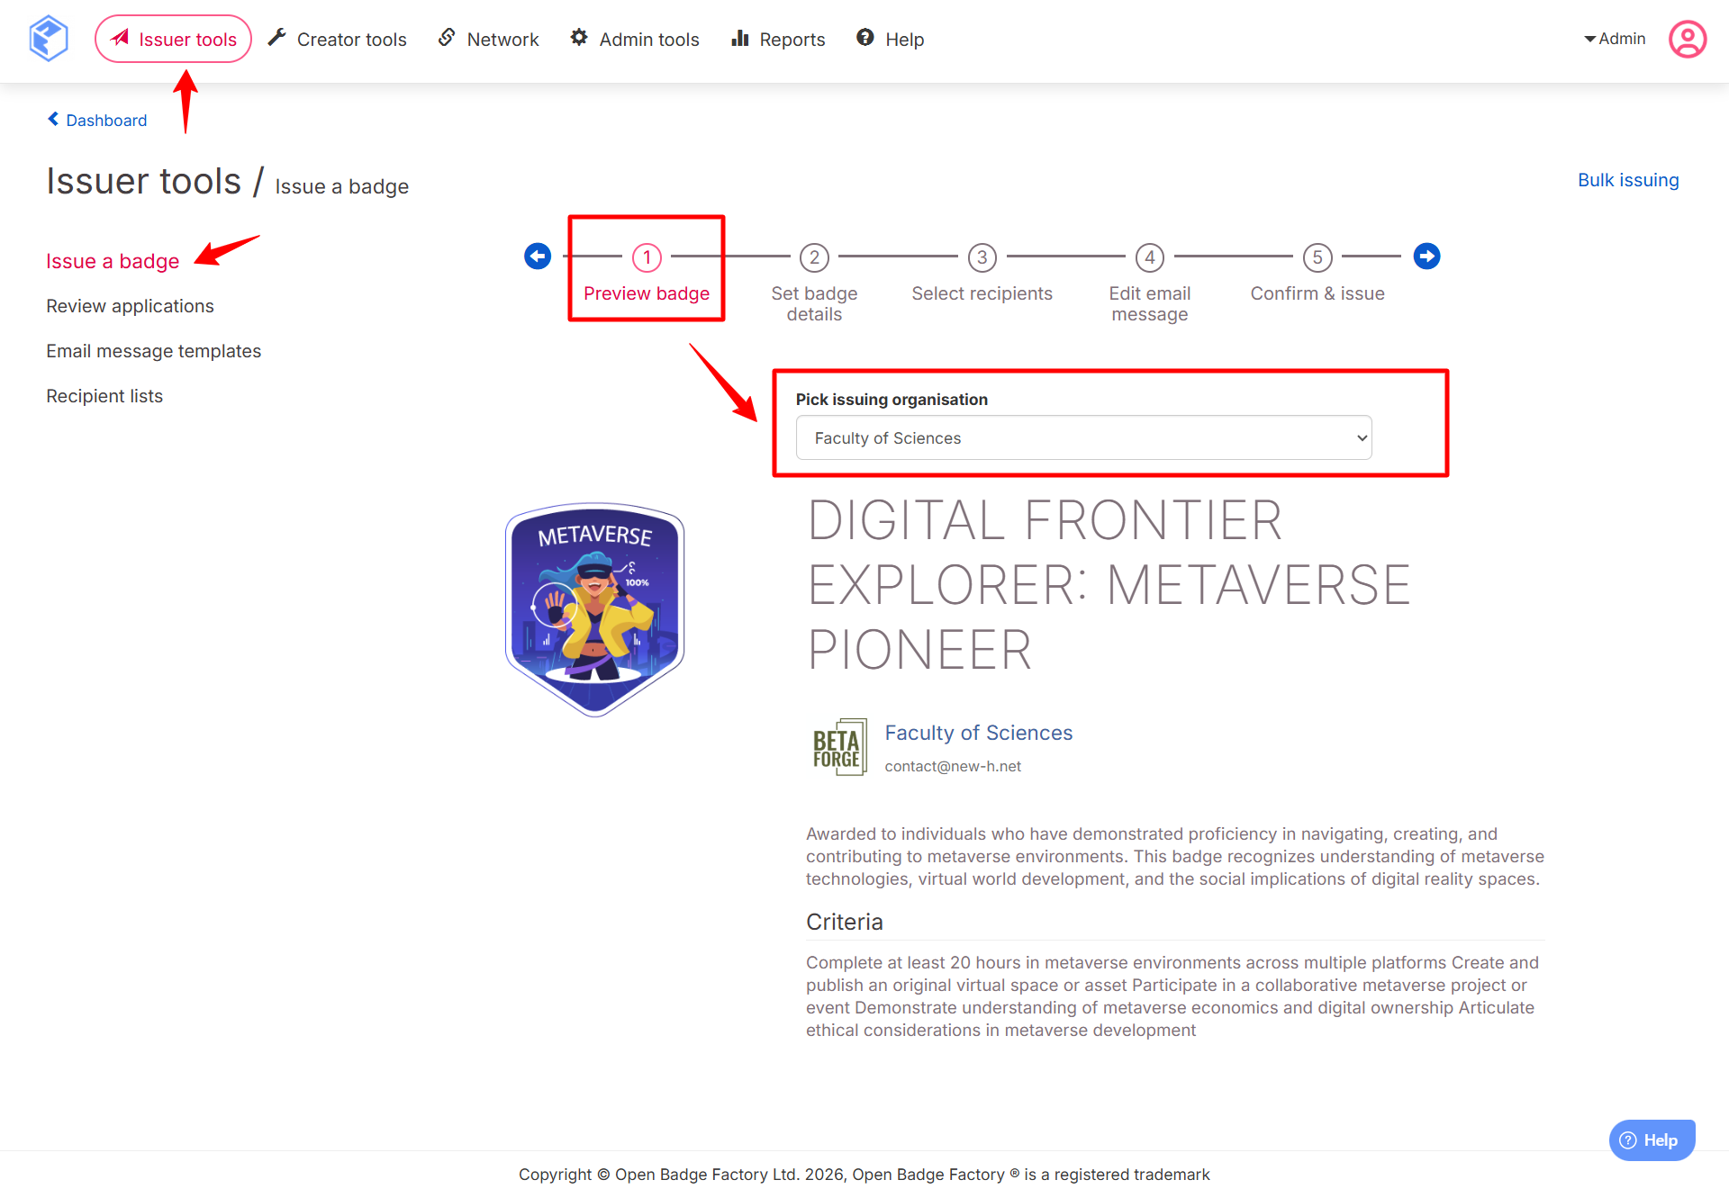Open the Admin account dropdown

(x=1615, y=39)
